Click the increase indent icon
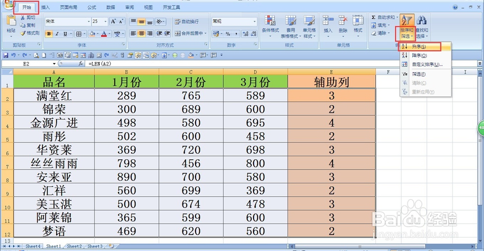This screenshot has height=251, width=484. pos(167,33)
